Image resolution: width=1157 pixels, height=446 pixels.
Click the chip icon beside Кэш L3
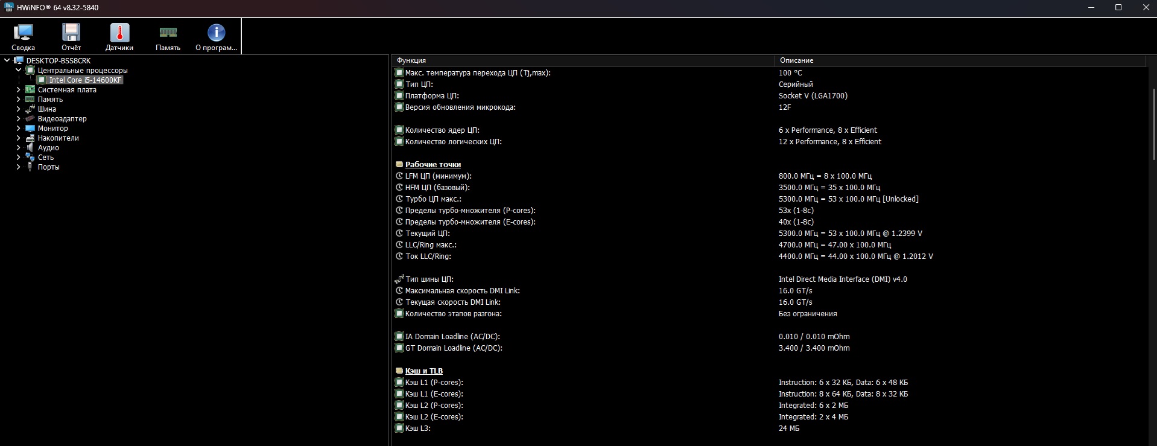pyautogui.click(x=399, y=428)
